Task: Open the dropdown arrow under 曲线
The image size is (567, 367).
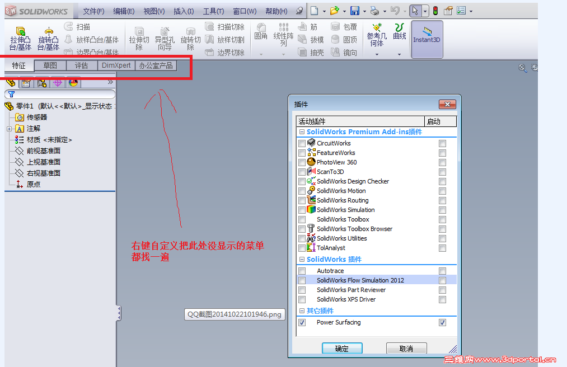Action: click(x=399, y=54)
